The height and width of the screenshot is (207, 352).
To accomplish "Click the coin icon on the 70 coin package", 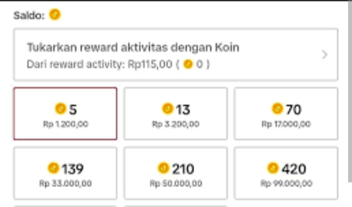I will [x=277, y=109].
